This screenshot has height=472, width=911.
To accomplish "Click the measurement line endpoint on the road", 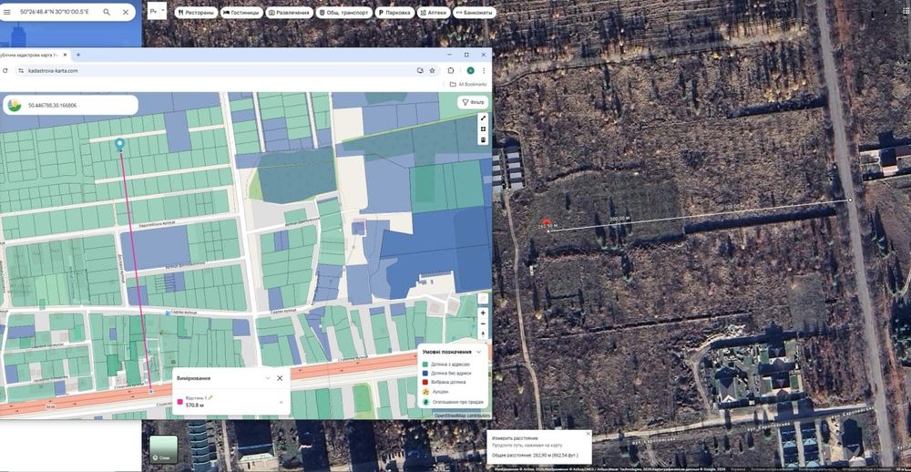I will pyautogui.click(x=850, y=200).
